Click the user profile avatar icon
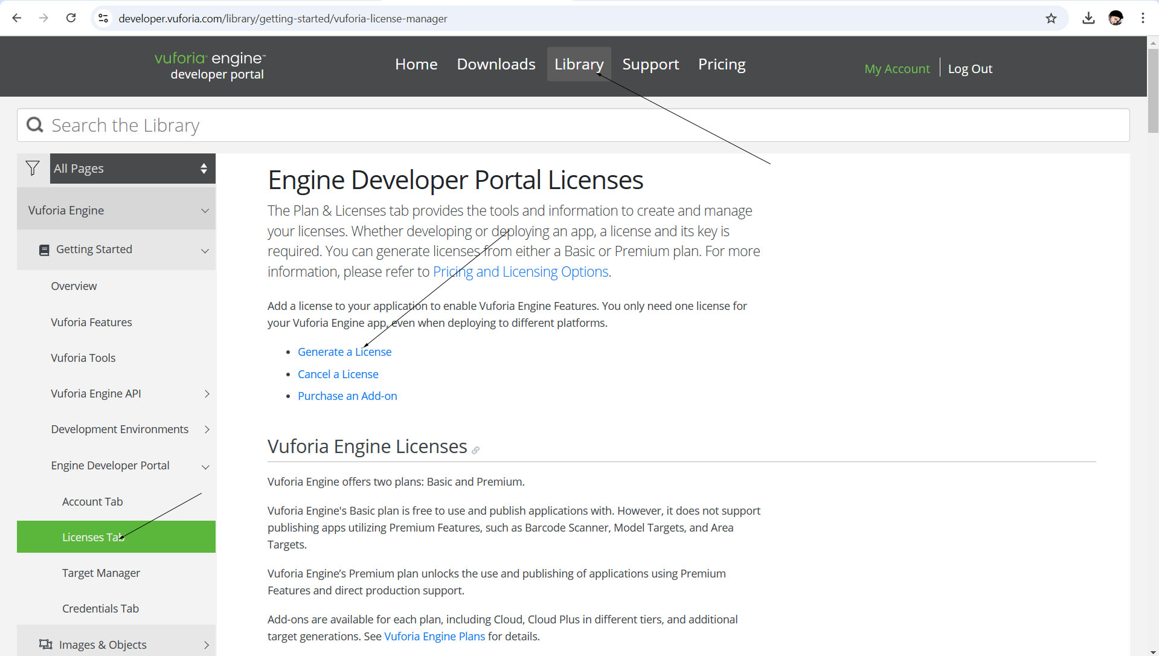This screenshot has width=1159, height=656. tap(1116, 18)
